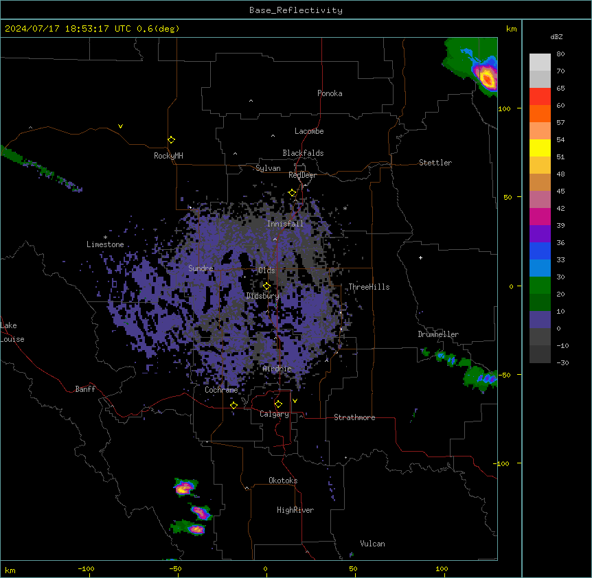Click the RedDeer city label
This screenshot has width=592, height=578.
(302, 175)
